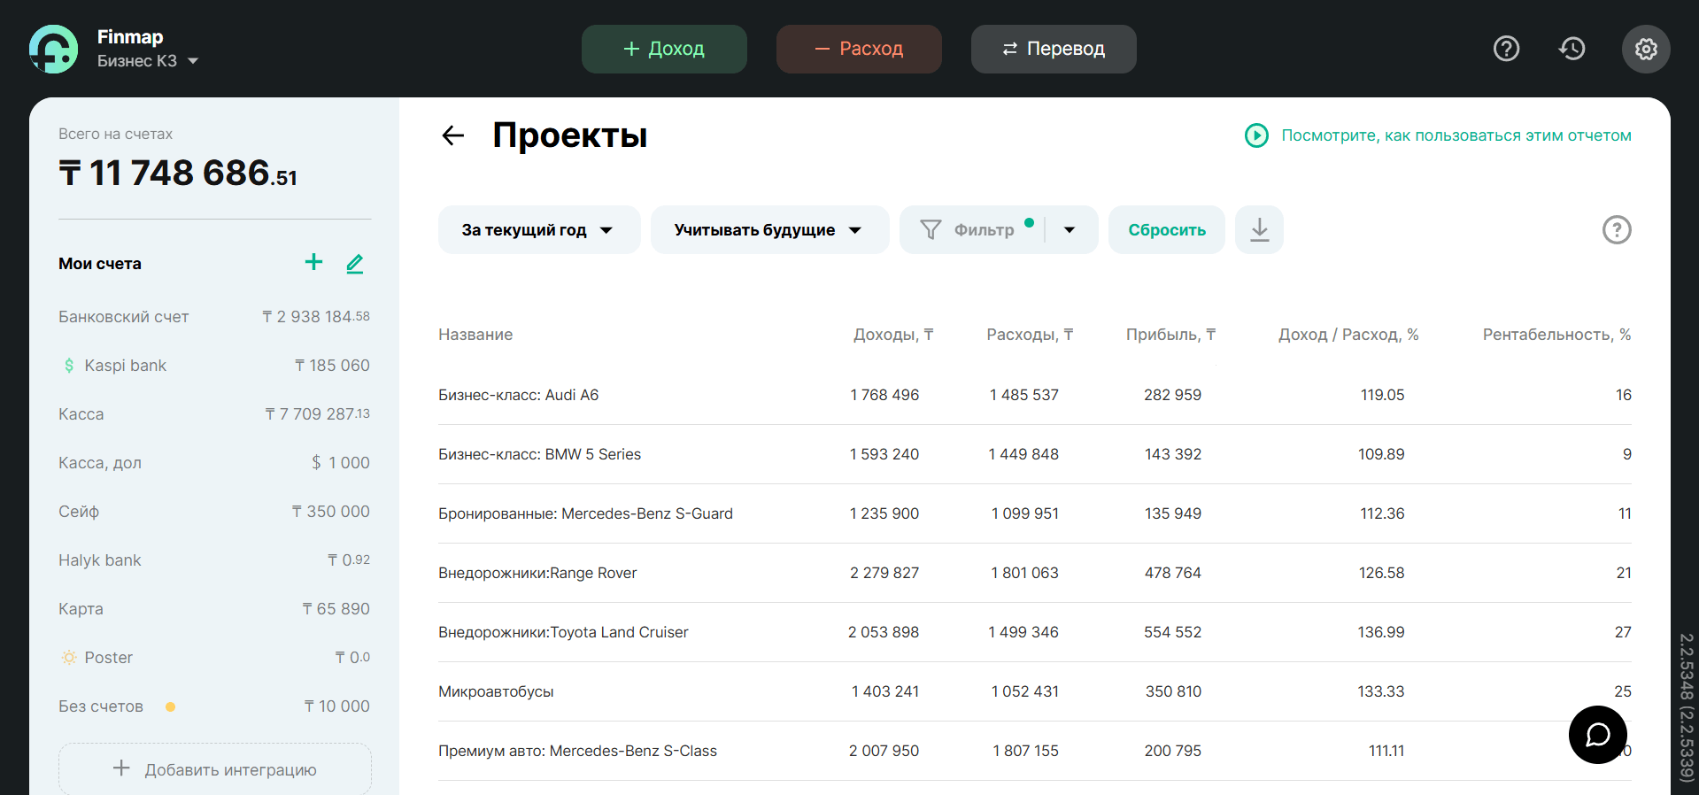The height and width of the screenshot is (795, 1699).
Task: Add a new Доход transaction
Action: click(x=664, y=49)
